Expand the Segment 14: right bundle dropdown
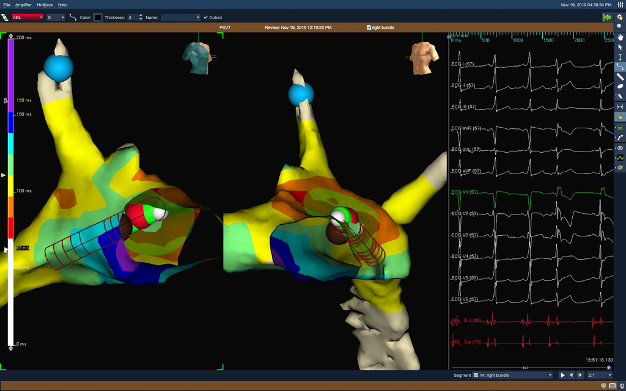 [x=512, y=375]
